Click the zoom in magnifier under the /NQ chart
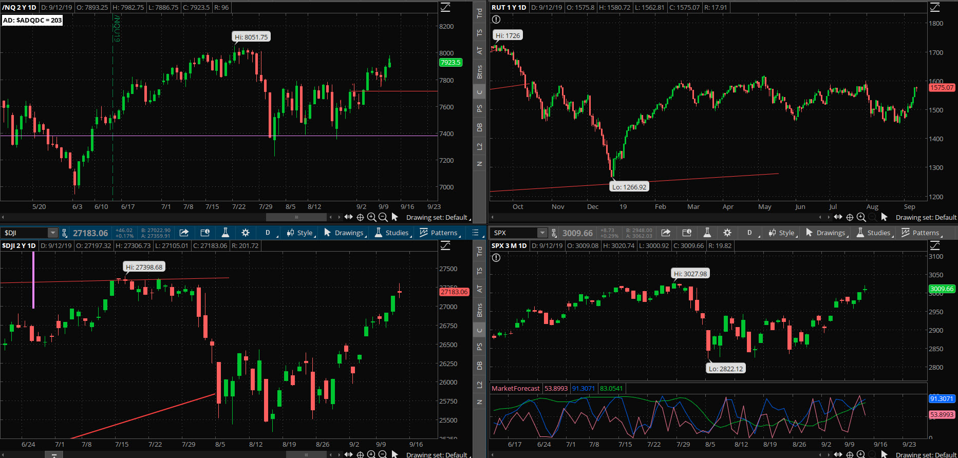 pyautogui.click(x=371, y=217)
